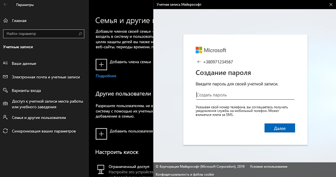Click the Создание пароля heading
The height and width of the screenshot is (177, 336).
tap(223, 73)
